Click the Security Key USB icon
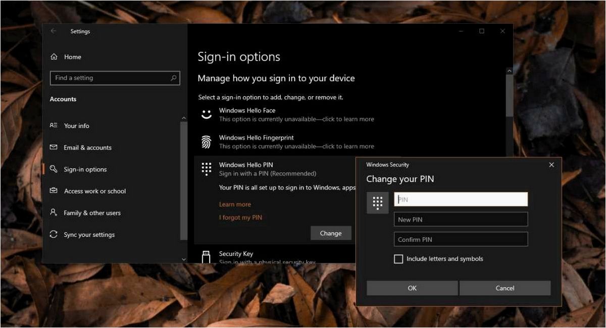 point(206,256)
